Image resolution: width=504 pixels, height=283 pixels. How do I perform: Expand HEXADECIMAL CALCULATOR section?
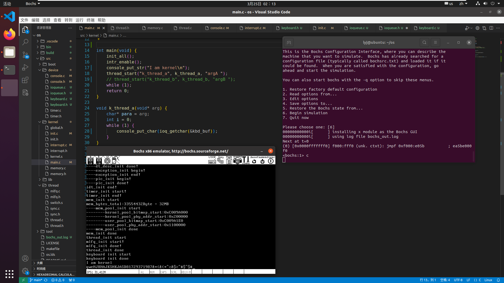pyautogui.click(x=54, y=274)
